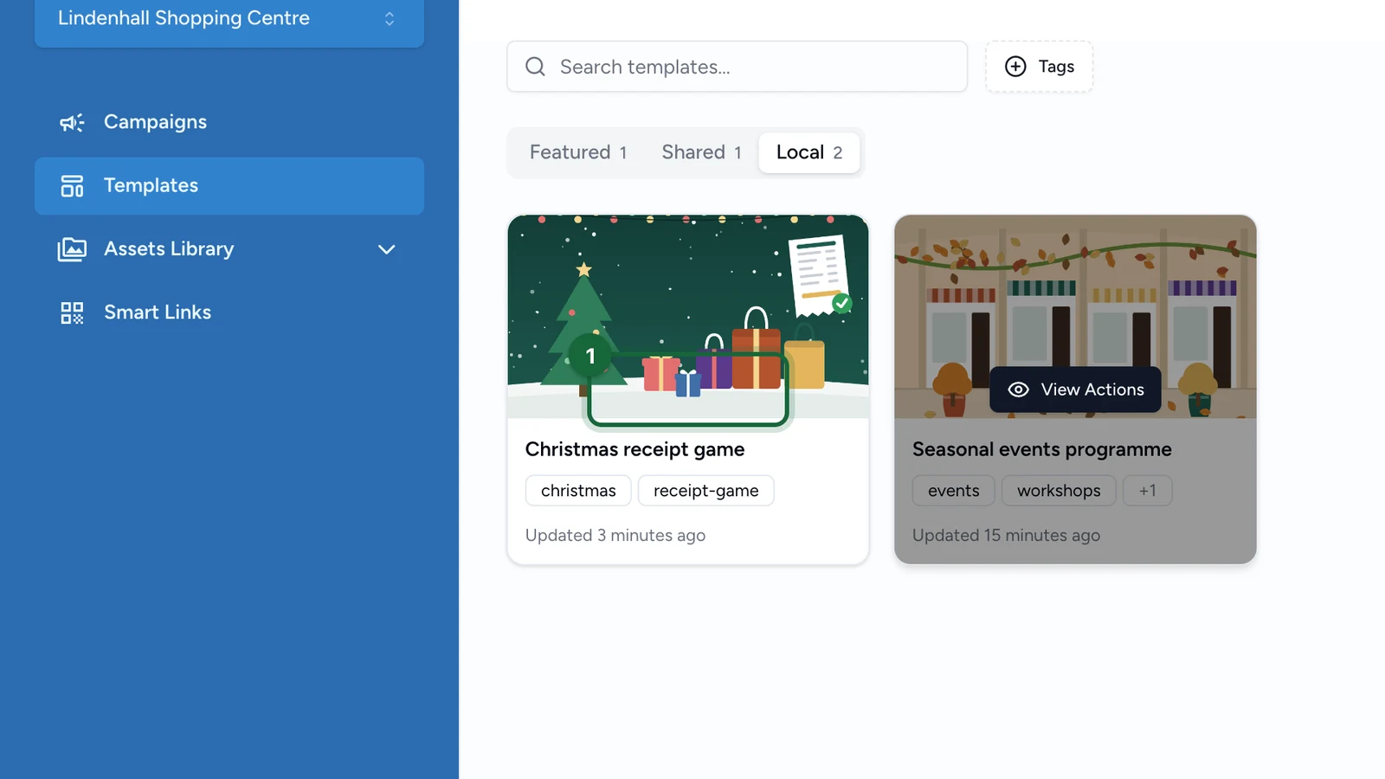Click the workshops tag
This screenshot has width=1385, height=779.
coord(1059,491)
